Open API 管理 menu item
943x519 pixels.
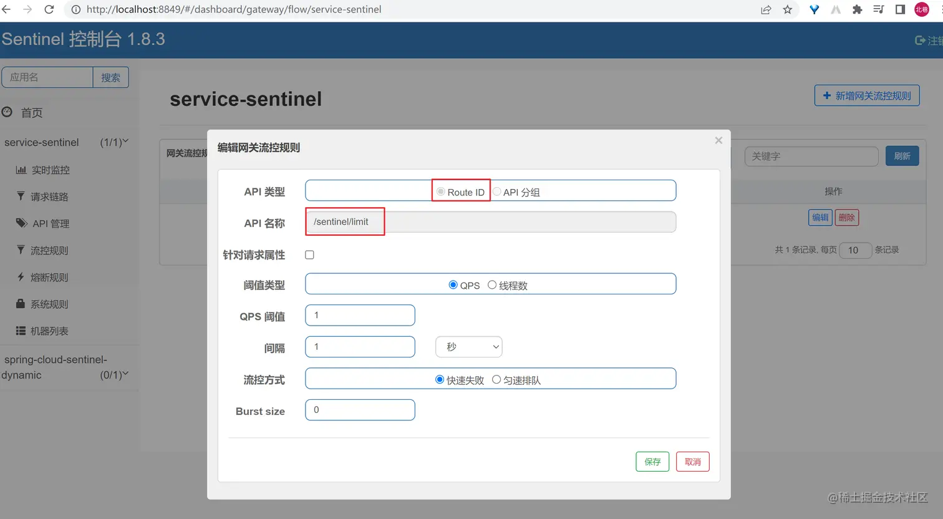(x=51, y=223)
